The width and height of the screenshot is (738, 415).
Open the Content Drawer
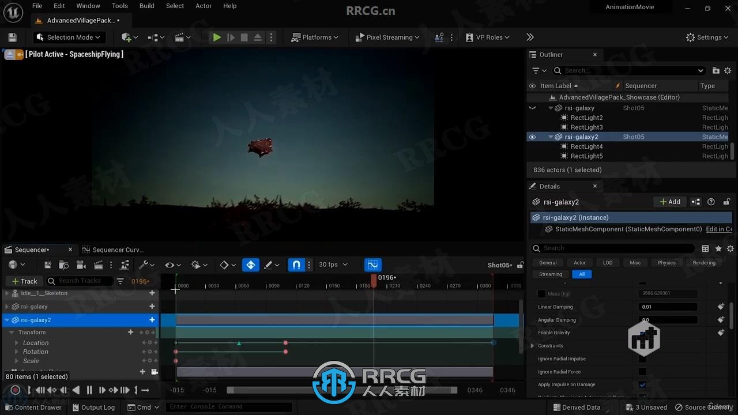pos(32,408)
